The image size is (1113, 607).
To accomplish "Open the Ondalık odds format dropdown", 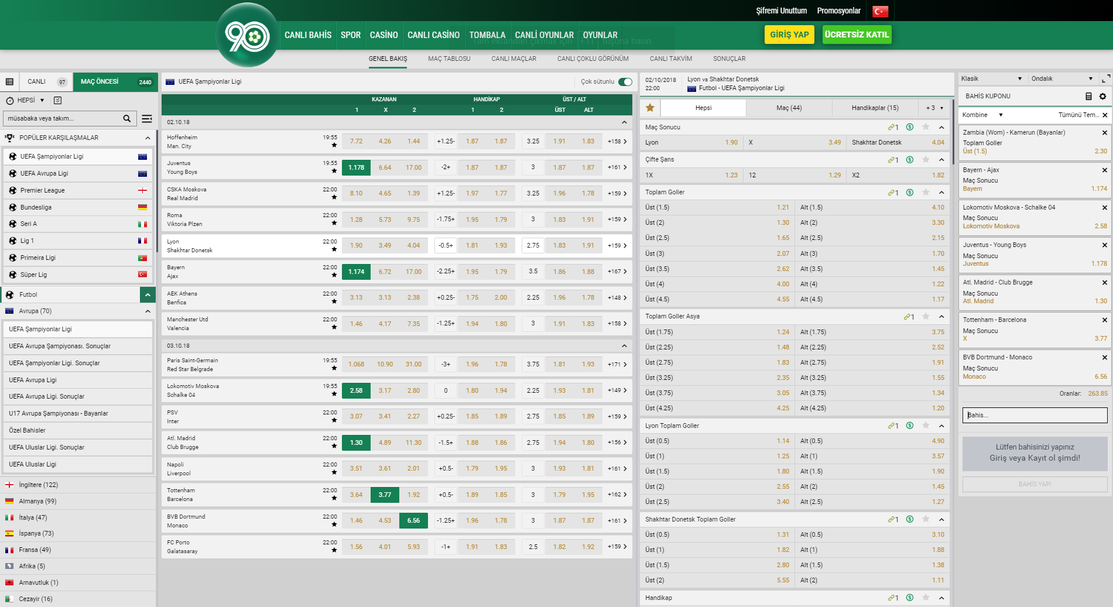I will coord(1061,79).
